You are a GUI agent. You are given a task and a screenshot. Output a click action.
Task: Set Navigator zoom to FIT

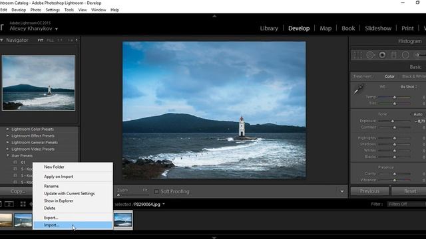tap(40, 40)
